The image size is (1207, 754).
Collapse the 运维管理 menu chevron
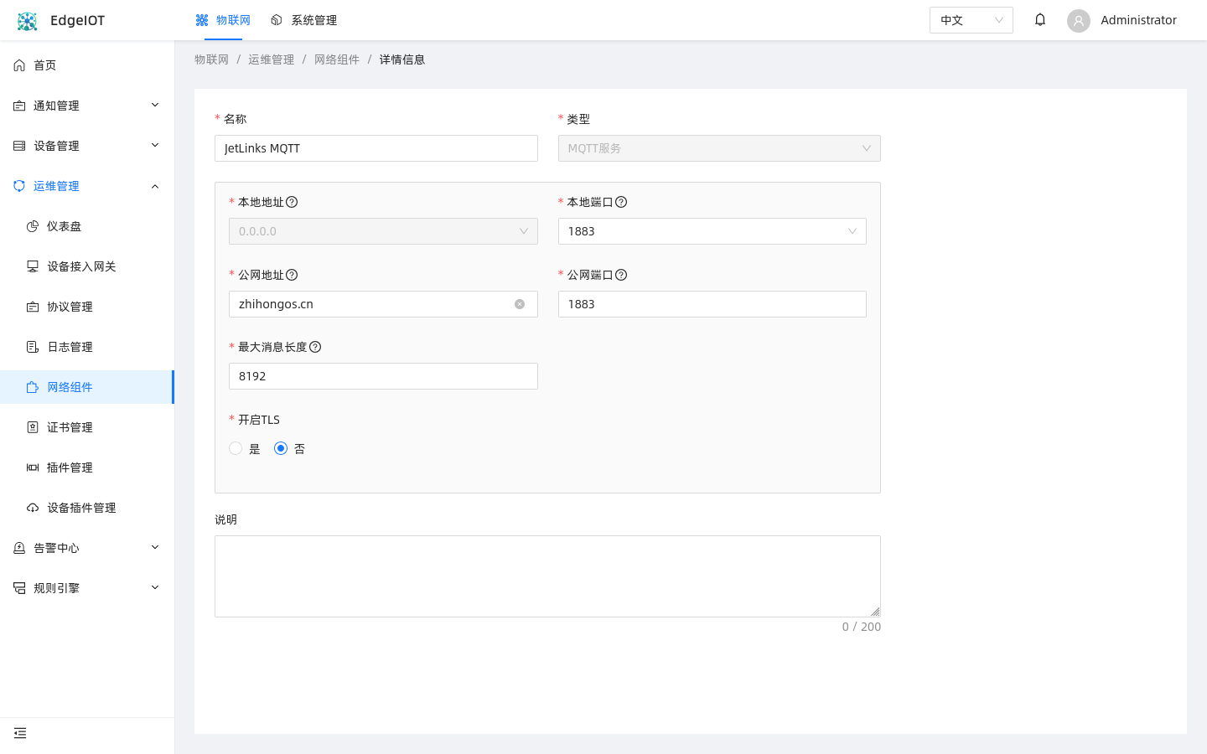pos(155,186)
